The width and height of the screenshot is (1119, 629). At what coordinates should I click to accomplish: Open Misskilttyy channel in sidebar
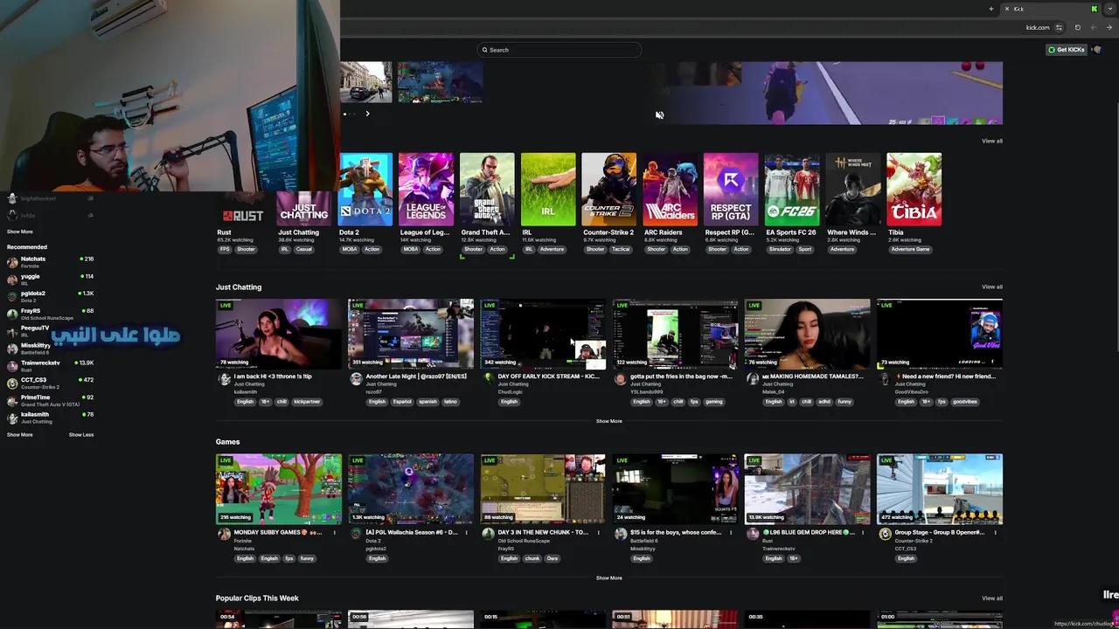coord(51,349)
